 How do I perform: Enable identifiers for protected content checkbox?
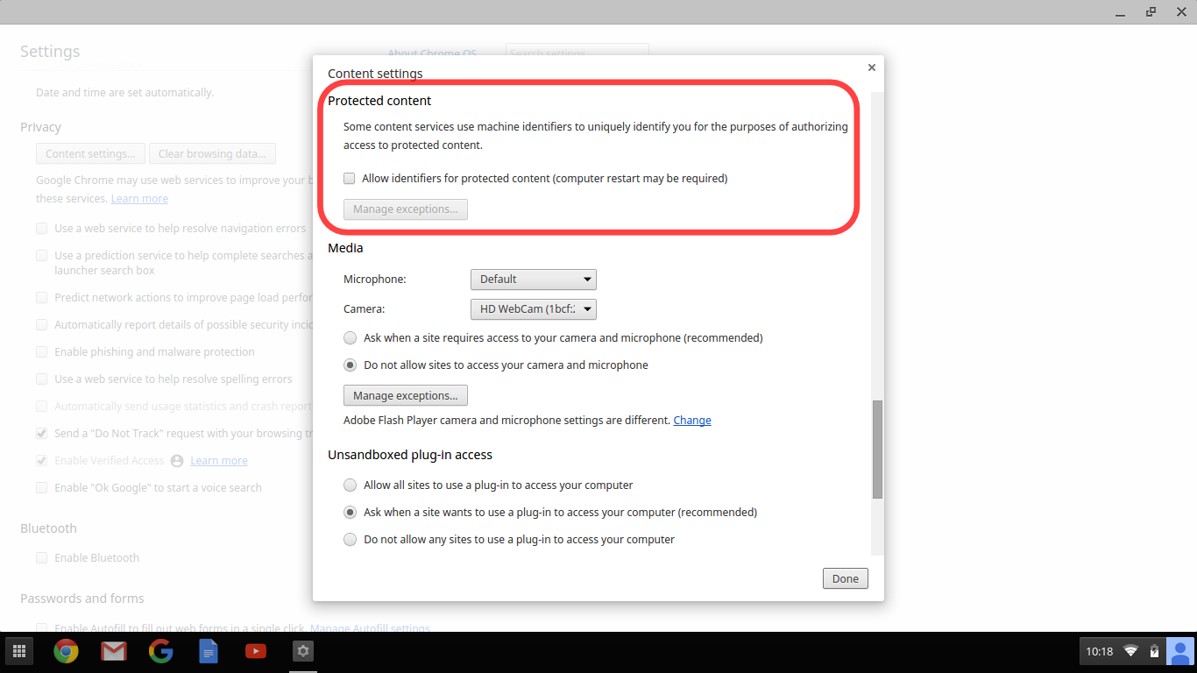(x=350, y=179)
